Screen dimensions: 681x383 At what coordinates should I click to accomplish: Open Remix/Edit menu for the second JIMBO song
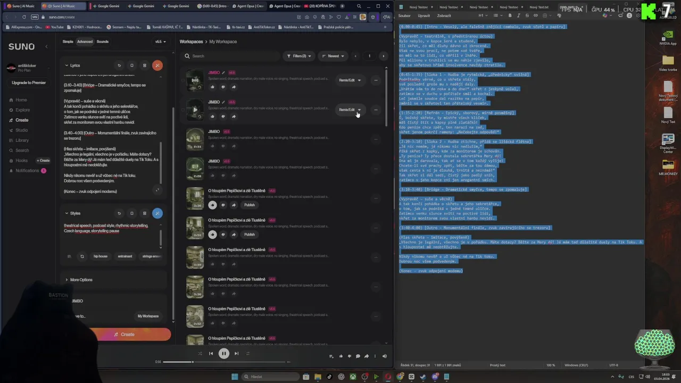coord(350,110)
